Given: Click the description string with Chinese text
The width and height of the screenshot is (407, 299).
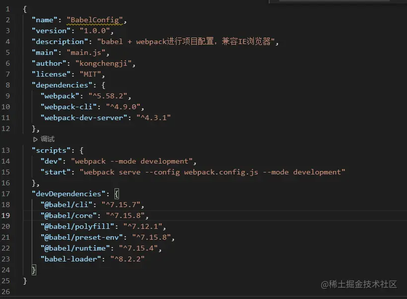Looking at the screenshot, I should (187, 42).
